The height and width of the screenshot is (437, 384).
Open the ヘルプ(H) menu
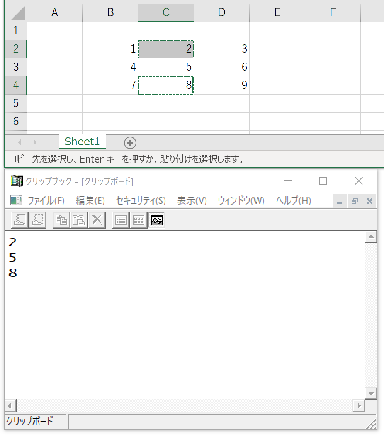click(x=293, y=201)
